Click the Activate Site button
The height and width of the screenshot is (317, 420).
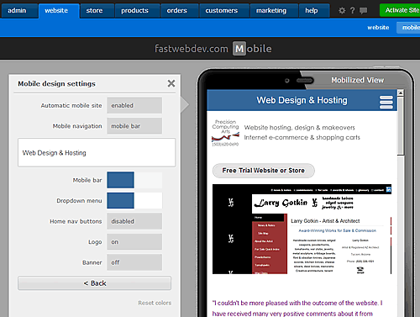pos(400,10)
